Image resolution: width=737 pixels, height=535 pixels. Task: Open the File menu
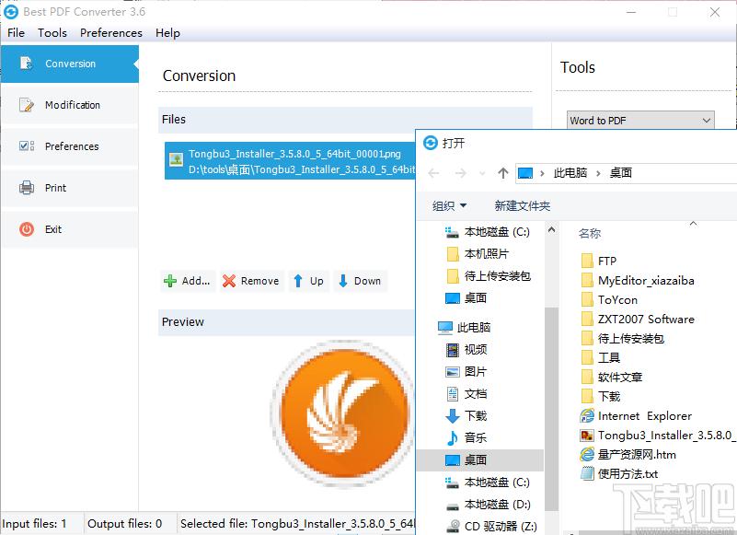(16, 33)
